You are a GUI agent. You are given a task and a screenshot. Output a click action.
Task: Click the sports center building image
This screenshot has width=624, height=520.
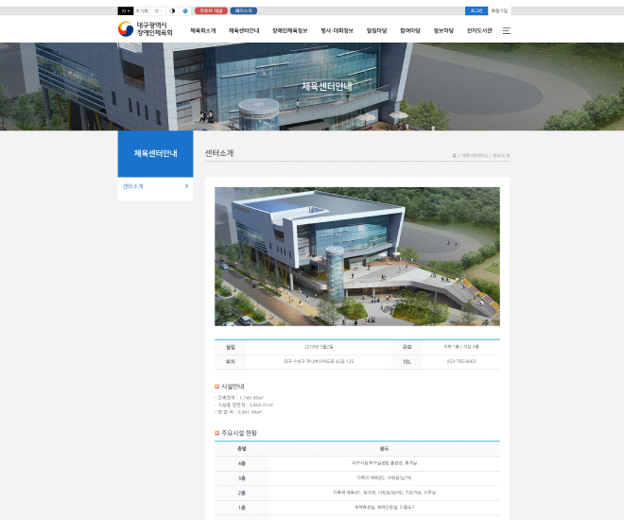(356, 255)
